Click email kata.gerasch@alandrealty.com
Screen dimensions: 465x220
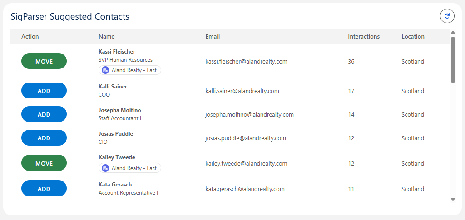(245, 189)
